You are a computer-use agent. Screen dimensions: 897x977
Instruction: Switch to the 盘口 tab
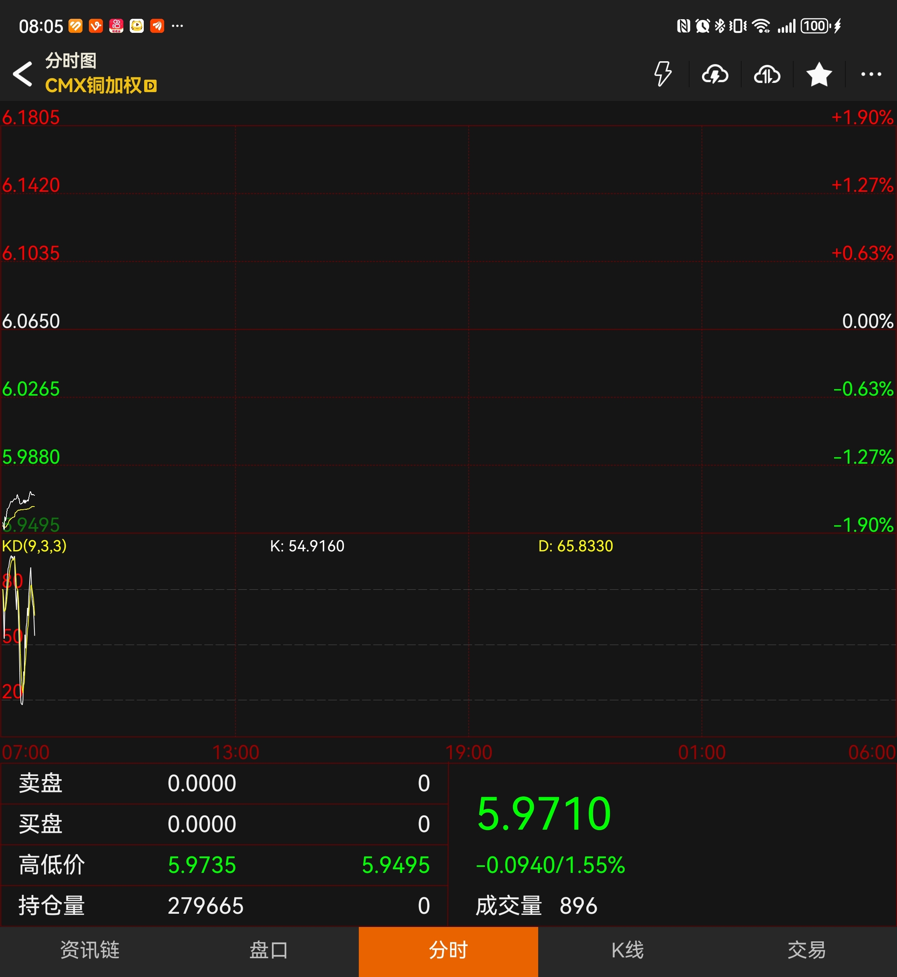click(268, 950)
